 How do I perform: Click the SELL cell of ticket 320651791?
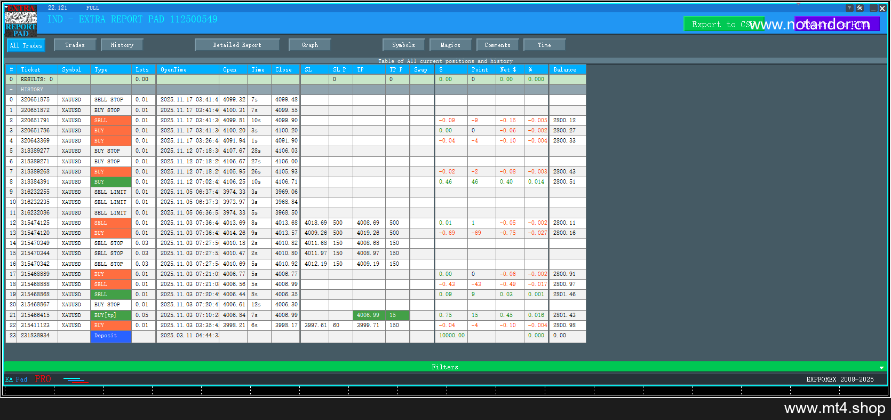(x=111, y=121)
